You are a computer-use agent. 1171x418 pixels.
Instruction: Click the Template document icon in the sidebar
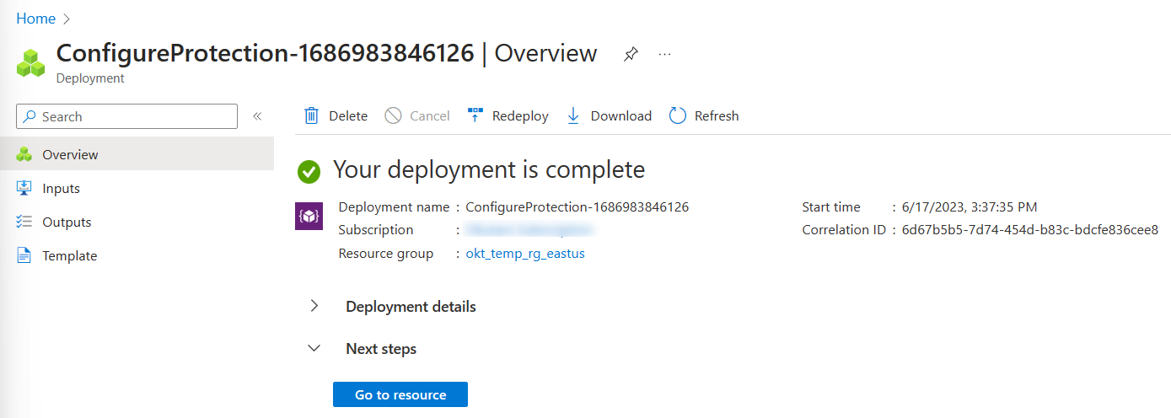coord(24,255)
